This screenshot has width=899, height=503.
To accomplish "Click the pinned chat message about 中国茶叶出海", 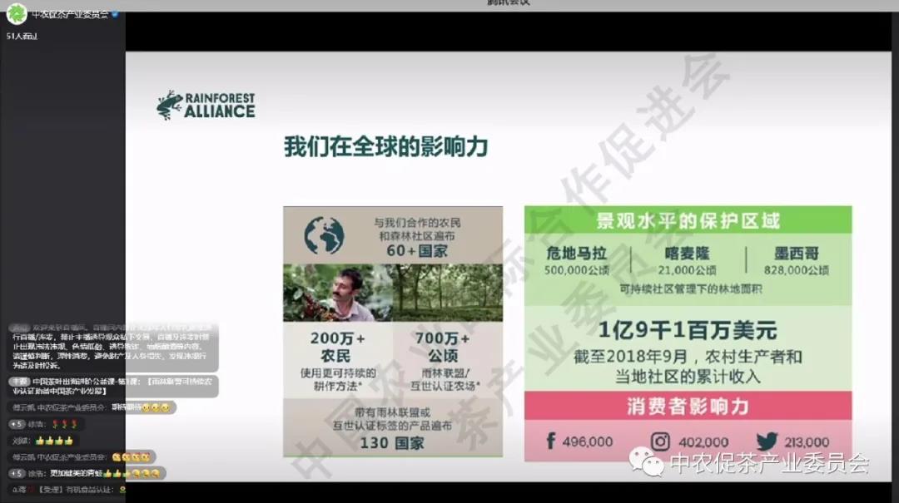I will tap(112, 386).
